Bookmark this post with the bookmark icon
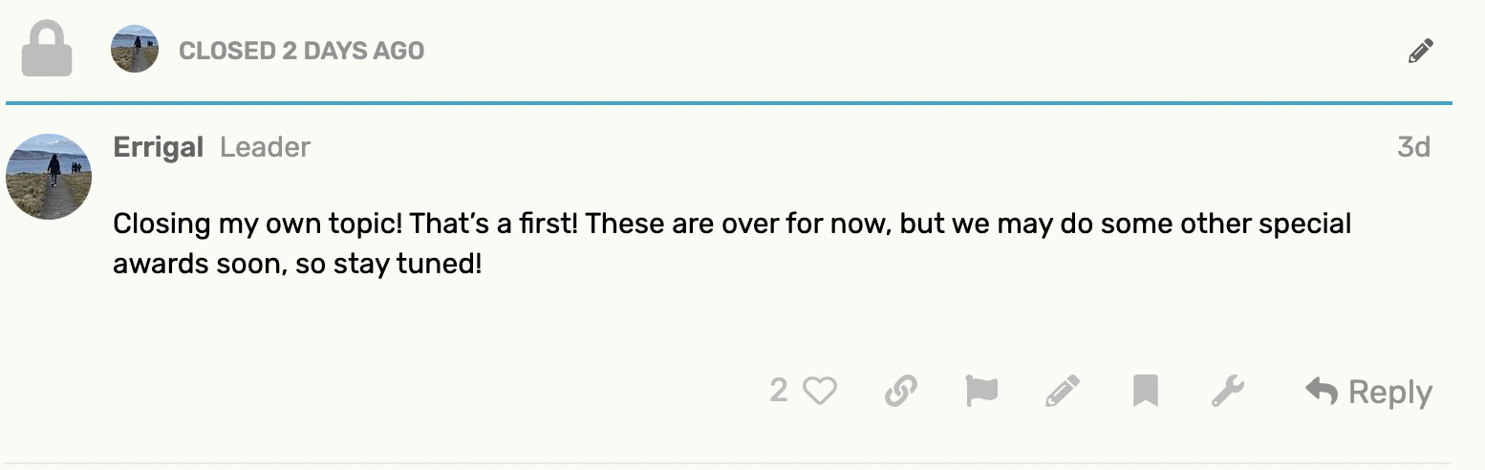 [1145, 391]
